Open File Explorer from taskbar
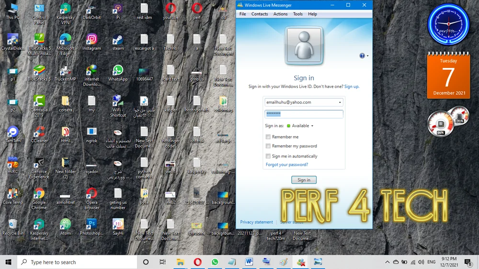Viewport: 479px width, 269px height. pos(180,262)
